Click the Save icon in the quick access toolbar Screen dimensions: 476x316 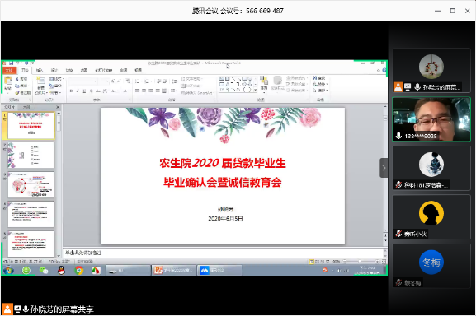point(12,63)
